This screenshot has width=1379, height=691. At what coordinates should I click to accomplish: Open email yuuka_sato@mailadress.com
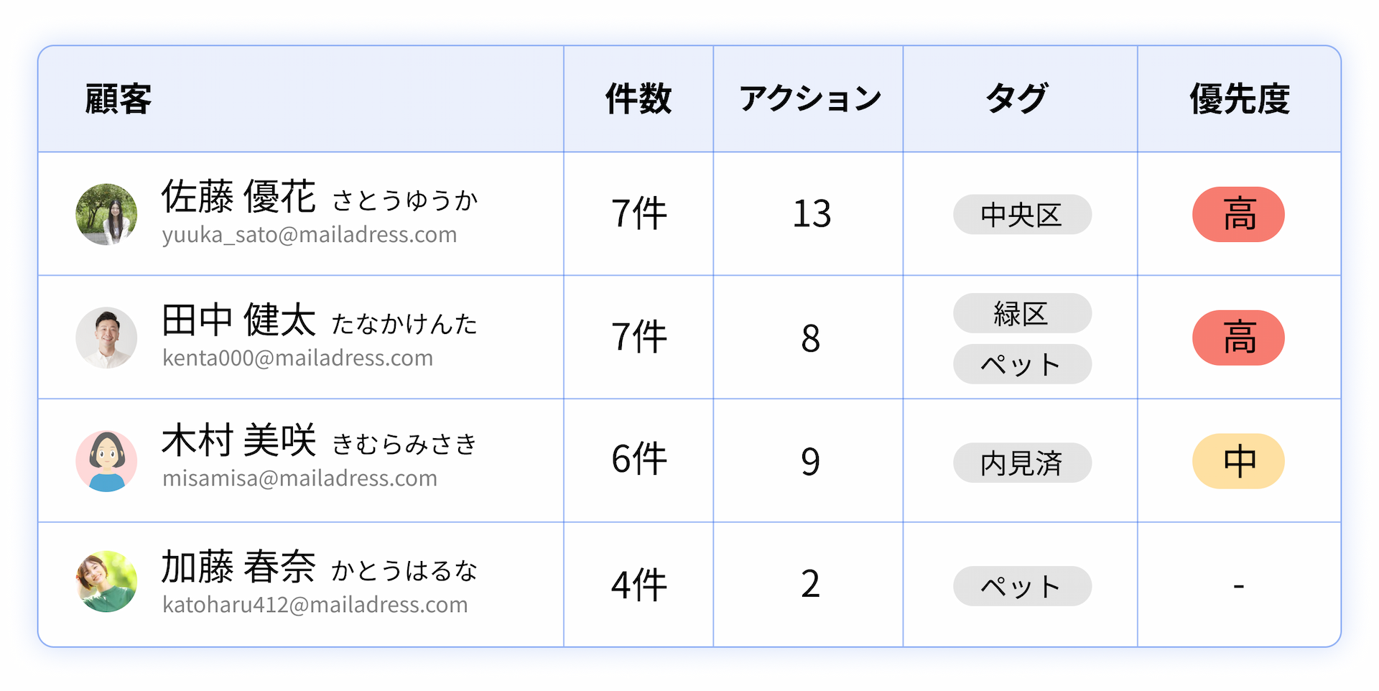[310, 235]
